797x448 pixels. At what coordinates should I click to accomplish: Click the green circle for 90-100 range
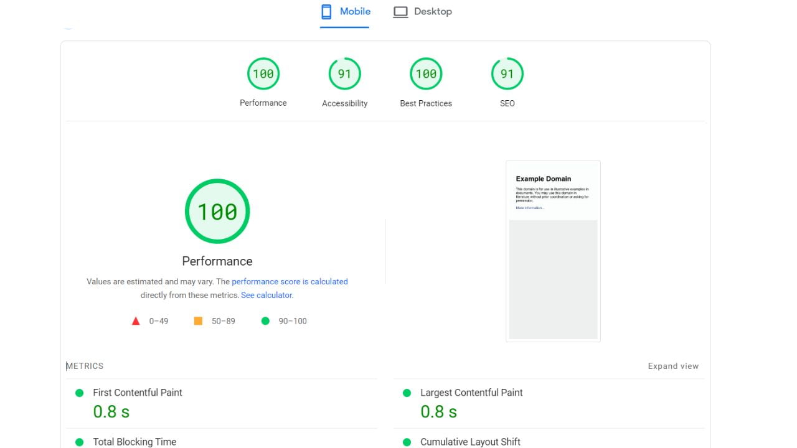[x=265, y=320]
